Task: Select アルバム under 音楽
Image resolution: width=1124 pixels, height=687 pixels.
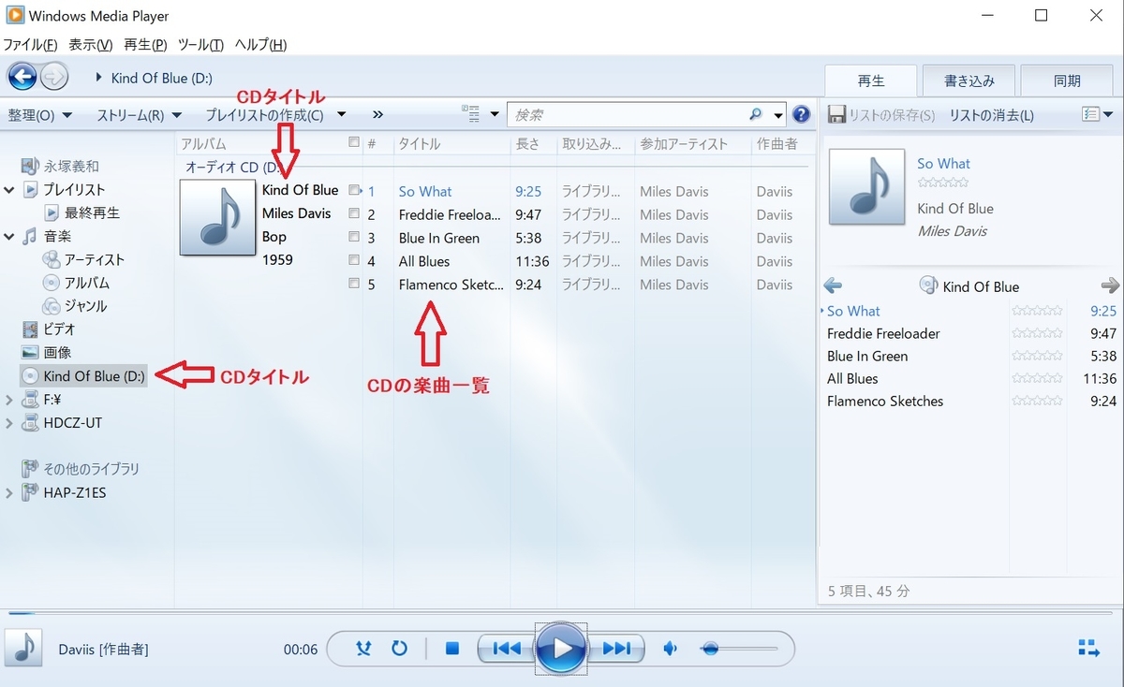Action: (87, 283)
